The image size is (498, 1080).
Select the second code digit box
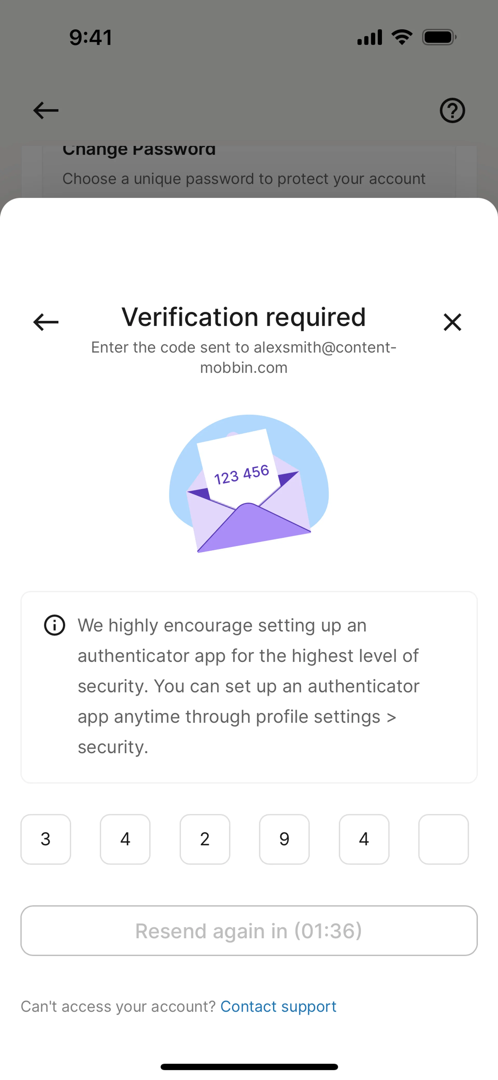125,839
